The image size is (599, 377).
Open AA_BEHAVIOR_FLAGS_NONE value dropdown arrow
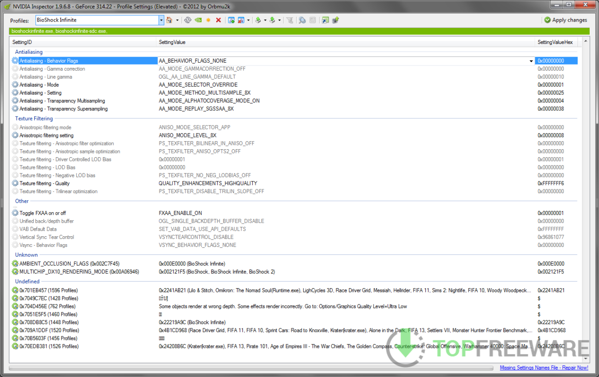click(x=531, y=61)
